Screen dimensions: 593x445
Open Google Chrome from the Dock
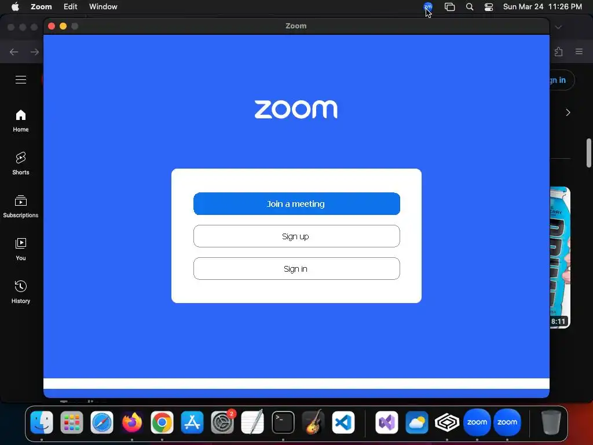pyautogui.click(x=162, y=422)
